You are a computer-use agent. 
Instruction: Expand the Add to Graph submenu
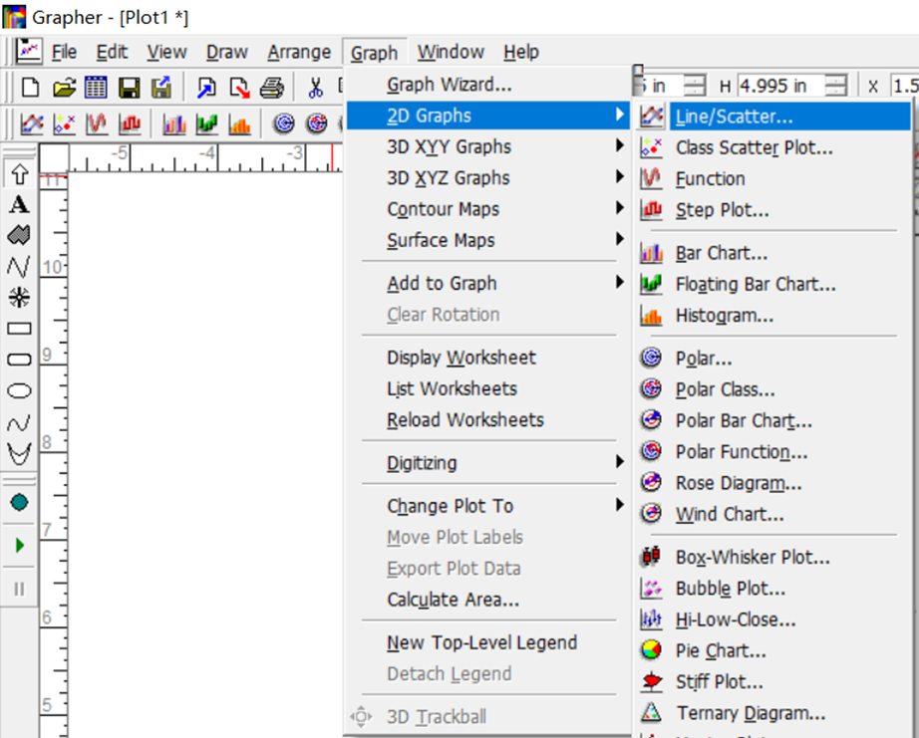487,284
